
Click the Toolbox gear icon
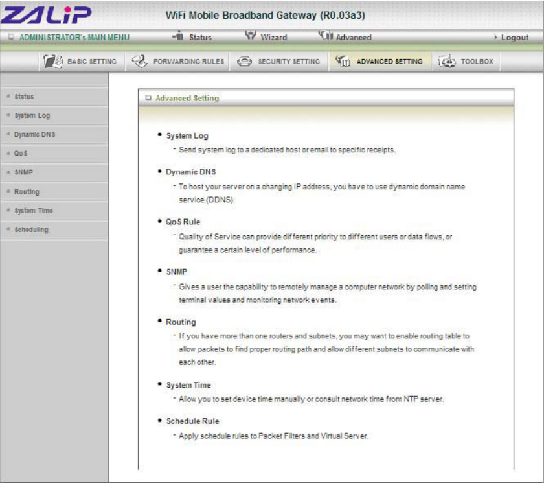click(x=447, y=62)
